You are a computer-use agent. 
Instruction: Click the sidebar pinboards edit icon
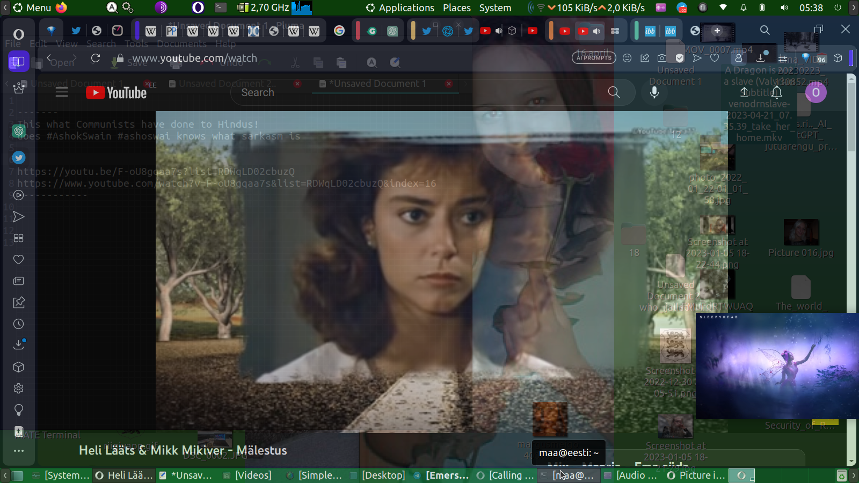click(x=19, y=303)
